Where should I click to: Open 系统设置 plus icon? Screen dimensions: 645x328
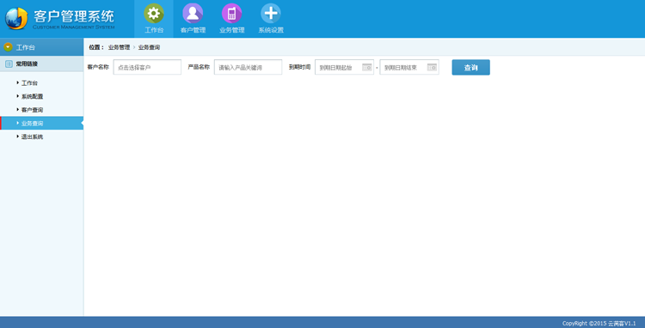click(x=271, y=19)
